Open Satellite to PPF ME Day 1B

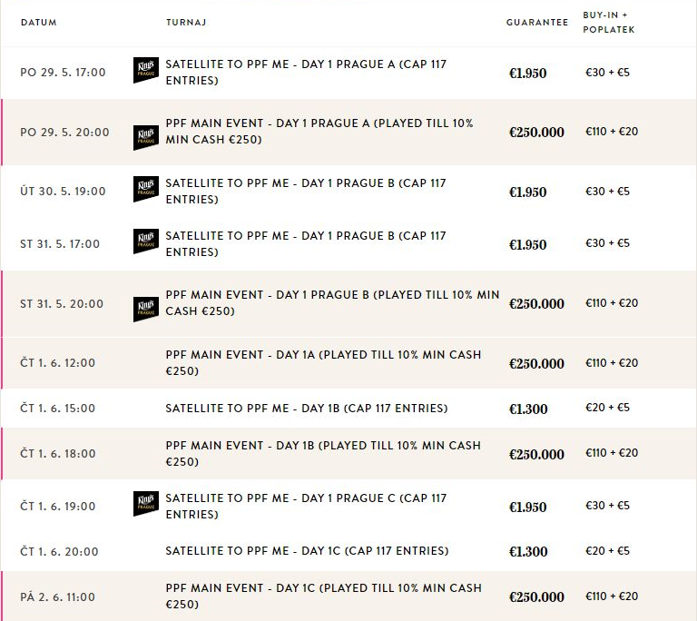pos(306,409)
